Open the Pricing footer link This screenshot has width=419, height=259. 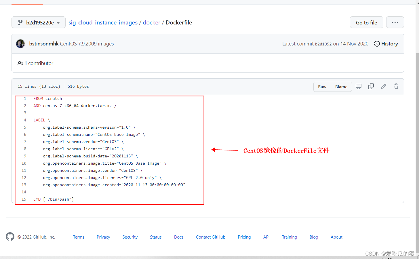pyautogui.click(x=244, y=237)
